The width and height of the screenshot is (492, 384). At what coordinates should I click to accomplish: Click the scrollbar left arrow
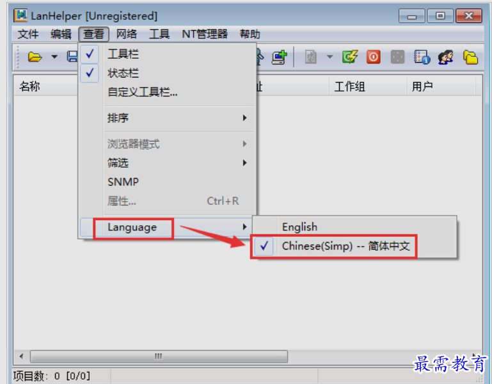[x=21, y=356]
